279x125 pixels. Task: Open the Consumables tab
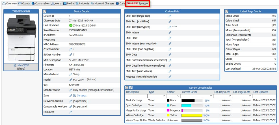click(x=41, y=3)
